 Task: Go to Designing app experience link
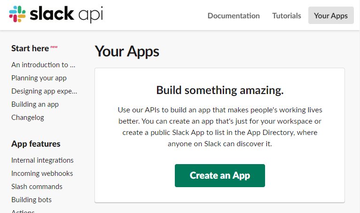click(44, 91)
